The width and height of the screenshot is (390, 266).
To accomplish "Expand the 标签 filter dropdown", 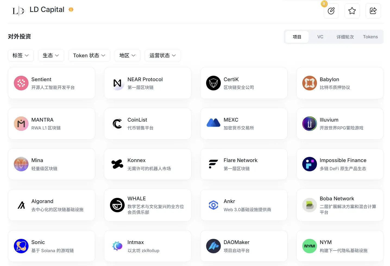I will [x=21, y=55].
